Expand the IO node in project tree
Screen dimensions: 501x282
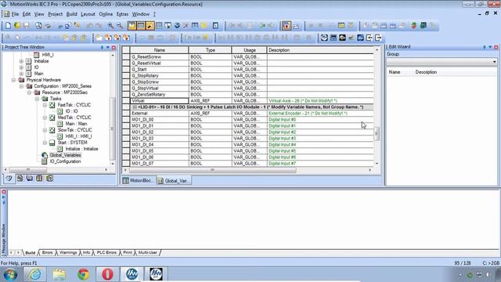(21, 67)
